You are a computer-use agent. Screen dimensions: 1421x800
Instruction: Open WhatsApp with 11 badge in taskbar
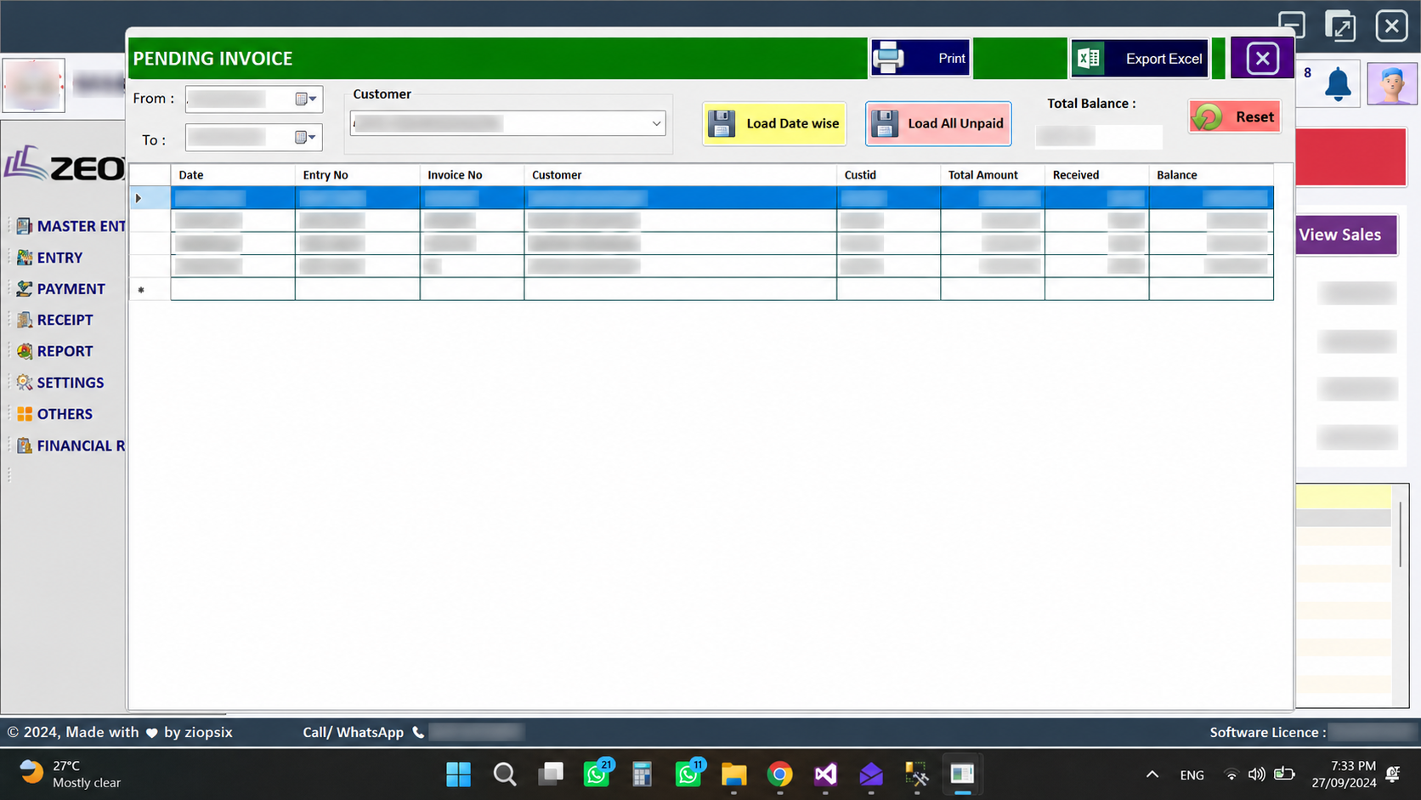tap(689, 774)
